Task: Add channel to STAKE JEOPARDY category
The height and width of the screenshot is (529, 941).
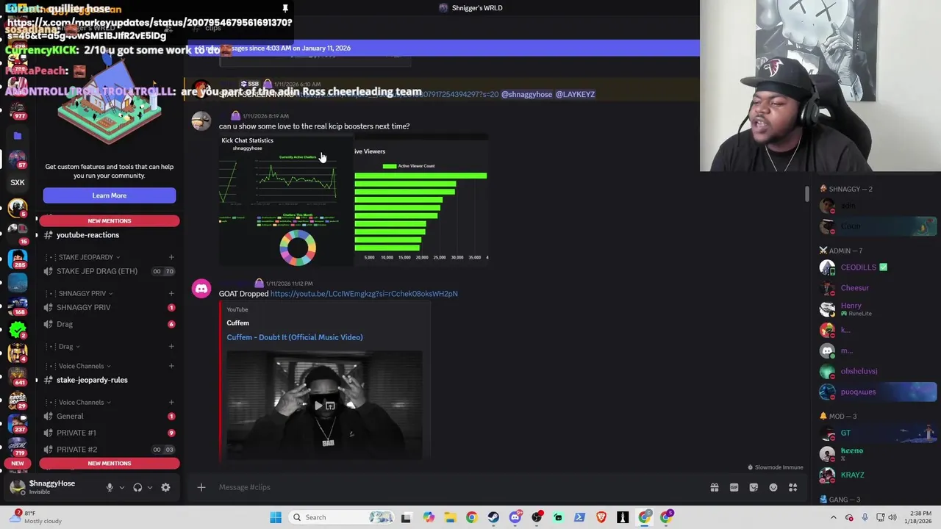Action: pyautogui.click(x=171, y=257)
